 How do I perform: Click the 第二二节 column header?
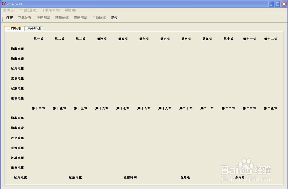click(228, 108)
